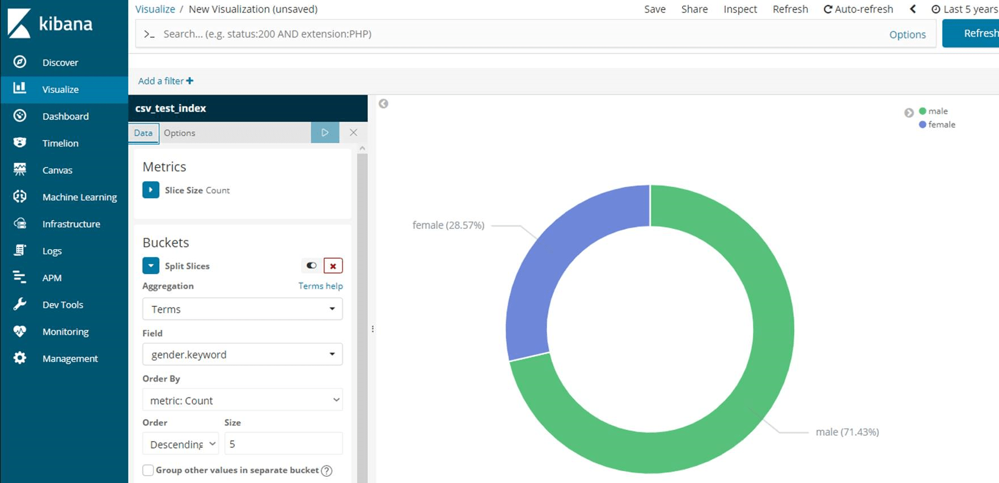This screenshot has width=999, height=483.
Task: Click the csv_test_index title
Action: coord(171,108)
